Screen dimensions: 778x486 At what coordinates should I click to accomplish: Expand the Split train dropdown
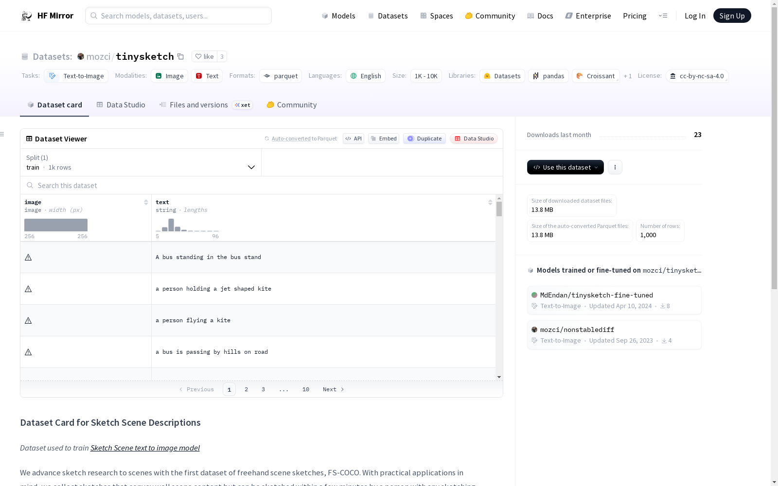coord(141,162)
